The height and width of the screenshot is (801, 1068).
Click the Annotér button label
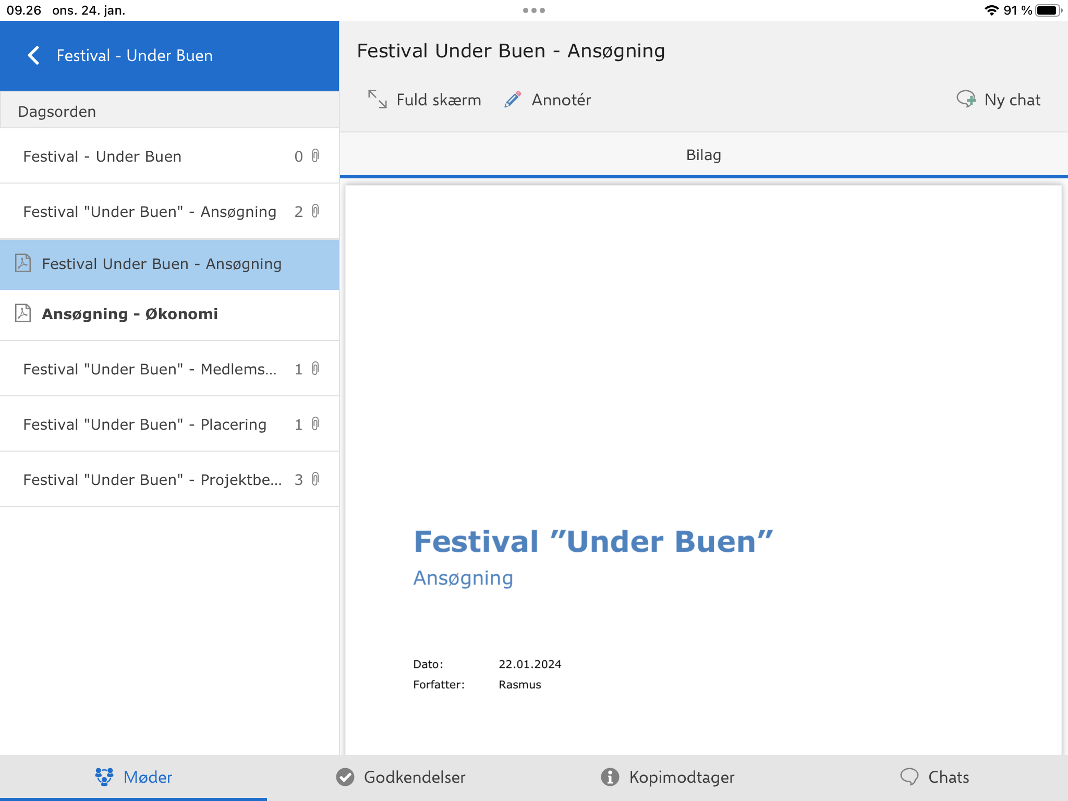click(x=561, y=100)
